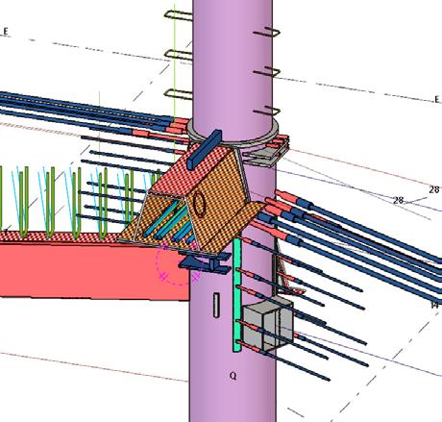The width and height of the screenshot is (442, 422).
Task: Click the circular hole in the orange bracket
Action: pos(200,203)
